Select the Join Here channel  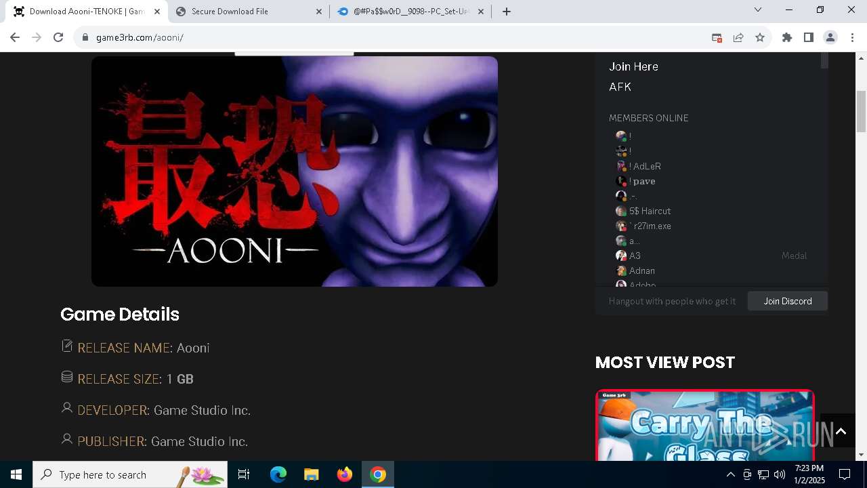pyautogui.click(x=633, y=66)
